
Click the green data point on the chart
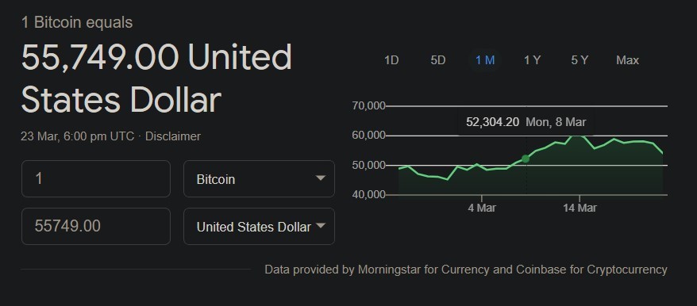(x=526, y=159)
